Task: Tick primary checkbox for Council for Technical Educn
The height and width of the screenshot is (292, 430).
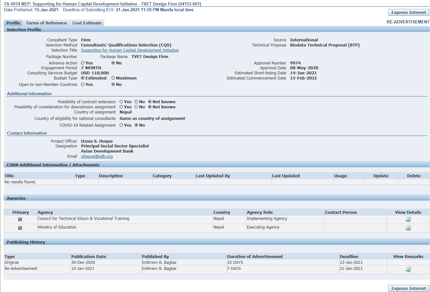Action: [20, 220]
